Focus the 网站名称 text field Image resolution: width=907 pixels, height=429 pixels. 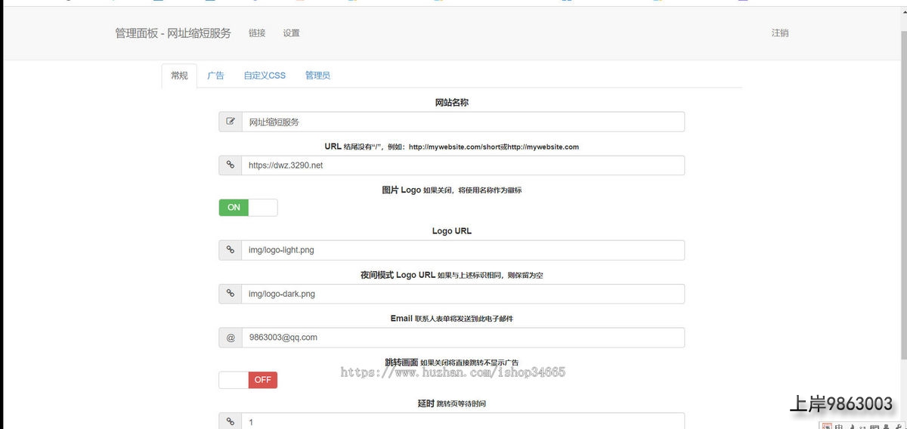(x=463, y=122)
